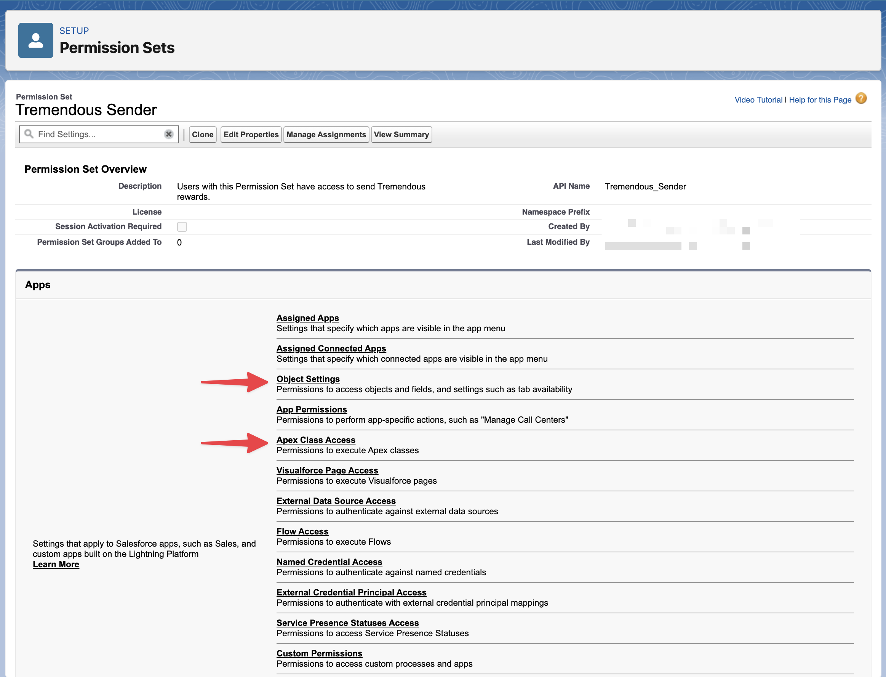Click the search magnifier icon in Find Settings
Screen dimensions: 886x677
pyautogui.click(x=29, y=134)
